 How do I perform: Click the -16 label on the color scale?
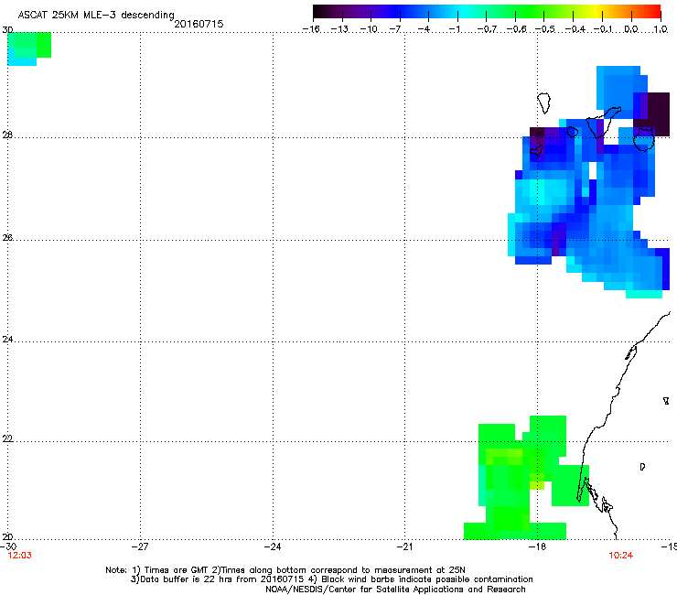click(x=311, y=29)
